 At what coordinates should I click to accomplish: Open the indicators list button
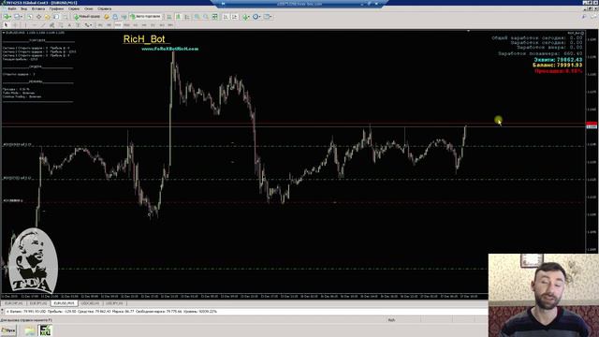246,17
